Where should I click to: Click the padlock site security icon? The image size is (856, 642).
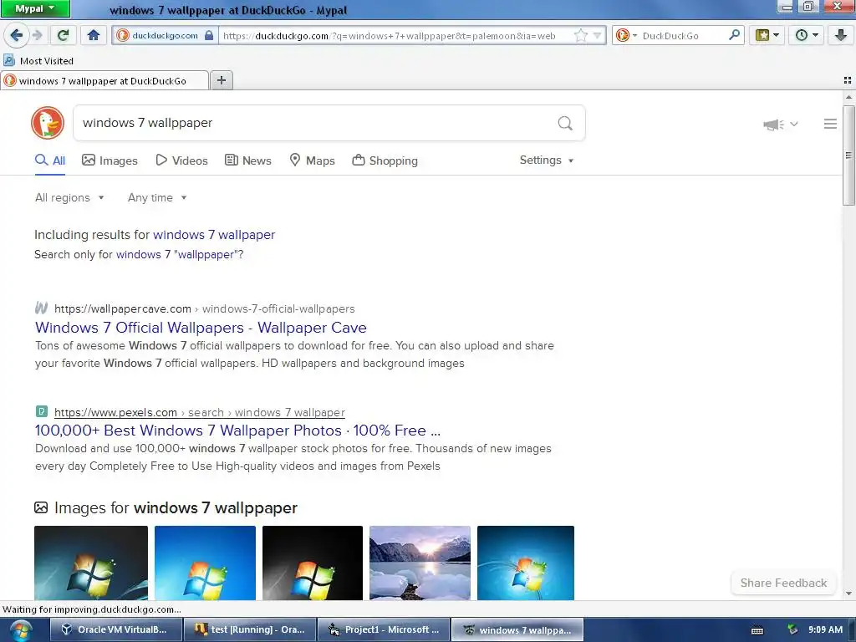tap(209, 35)
